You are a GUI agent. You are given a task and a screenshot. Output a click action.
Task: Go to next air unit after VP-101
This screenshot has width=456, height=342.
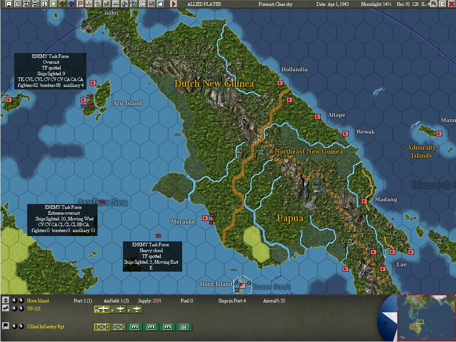coord(21,309)
